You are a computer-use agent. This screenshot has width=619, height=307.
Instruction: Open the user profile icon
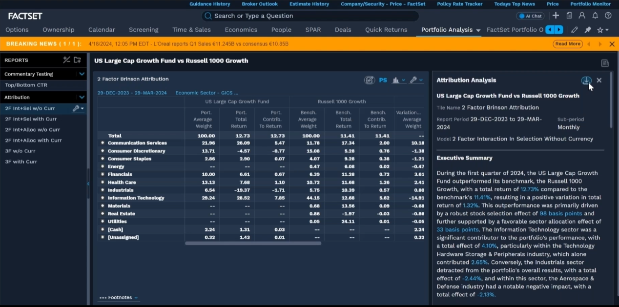581,16
